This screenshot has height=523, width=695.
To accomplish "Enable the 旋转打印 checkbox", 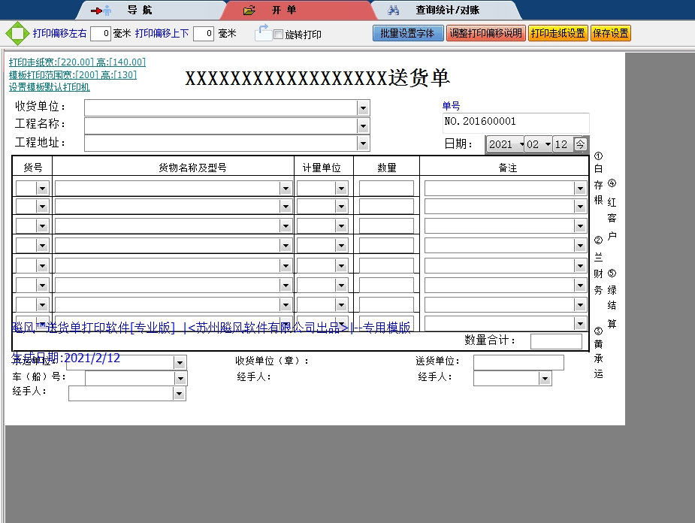I will click(278, 35).
